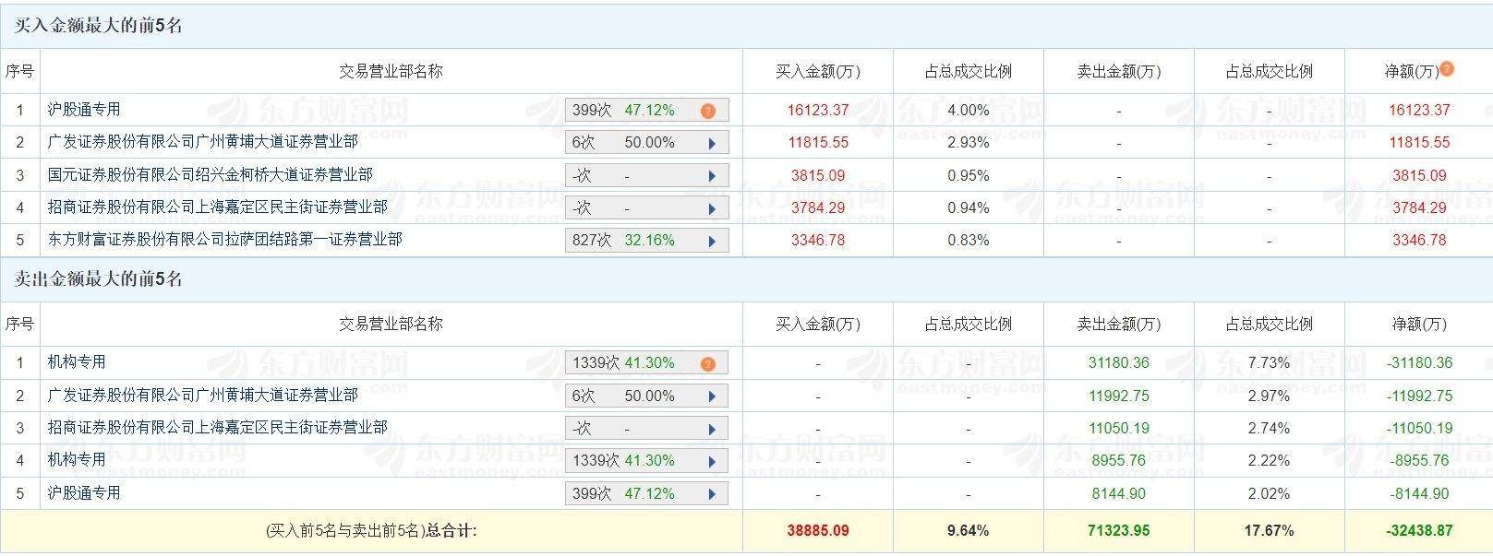Open 广发证券广州黄埔大道 link in sell table
Viewport: 1493px width, 556px height.
[x=202, y=395]
